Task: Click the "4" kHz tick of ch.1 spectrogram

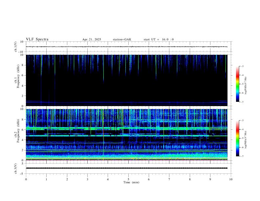Action: click(23, 86)
